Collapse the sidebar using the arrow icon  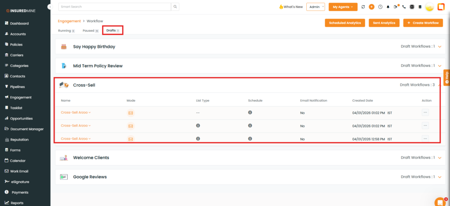coord(50,7)
